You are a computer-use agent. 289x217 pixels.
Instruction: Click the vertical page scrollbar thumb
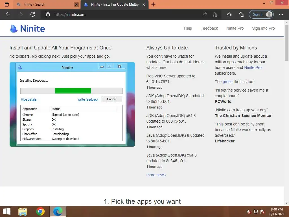286,42
